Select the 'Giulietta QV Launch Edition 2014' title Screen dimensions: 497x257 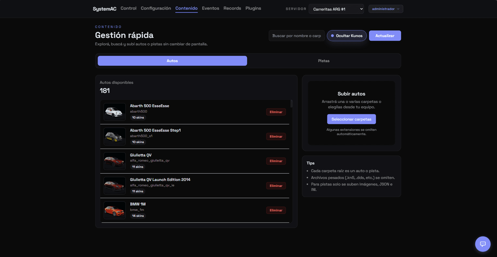[160, 180]
